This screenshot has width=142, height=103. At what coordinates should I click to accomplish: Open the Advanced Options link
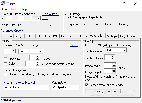12,31
